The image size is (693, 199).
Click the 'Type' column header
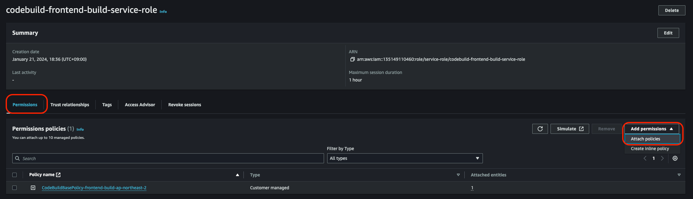[x=255, y=175]
